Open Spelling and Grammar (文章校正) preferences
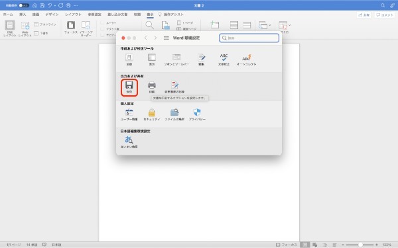This screenshot has width=398, height=248. pos(224,60)
